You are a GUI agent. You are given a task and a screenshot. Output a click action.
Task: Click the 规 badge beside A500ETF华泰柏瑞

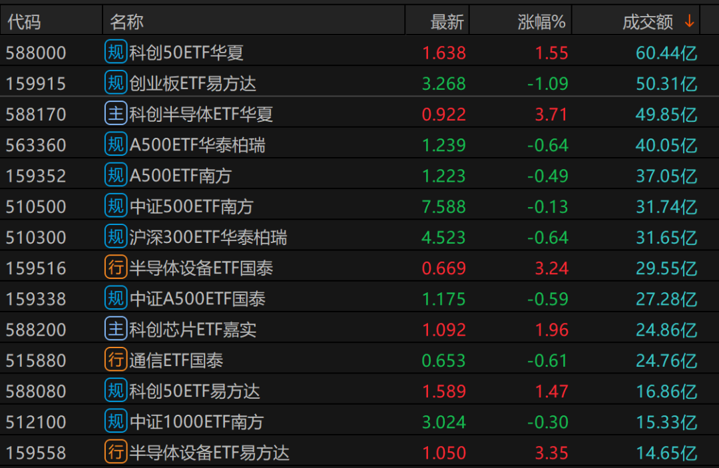(x=116, y=144)
